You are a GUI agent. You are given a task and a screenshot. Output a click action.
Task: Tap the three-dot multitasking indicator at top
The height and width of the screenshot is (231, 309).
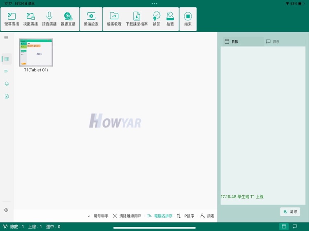[154, 4]
